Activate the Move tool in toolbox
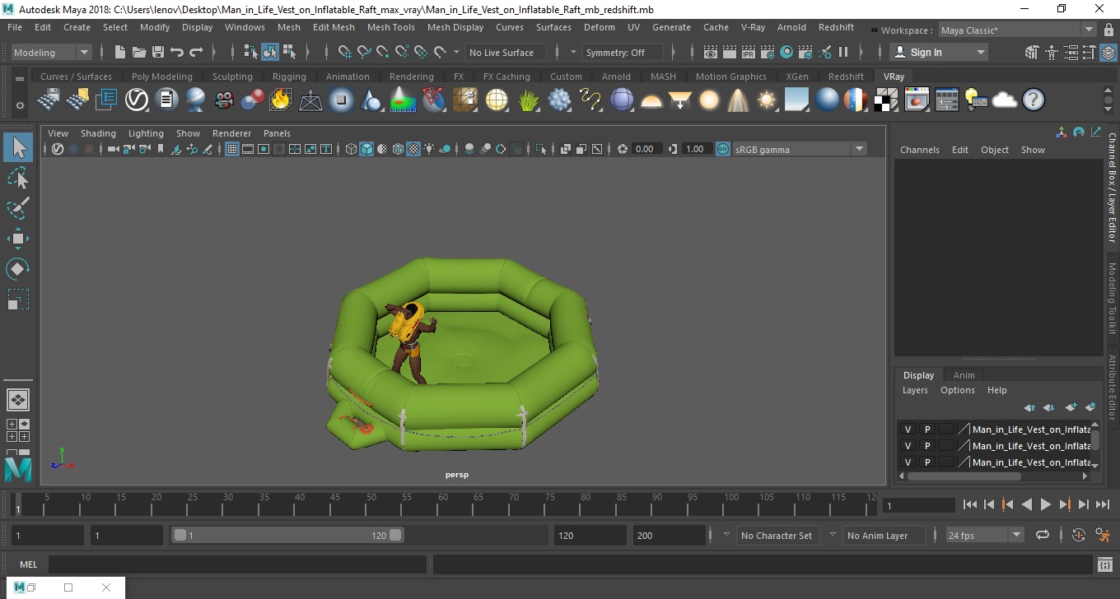The height and width of the screenshot is (599, 1120). (x=18, y=239)
